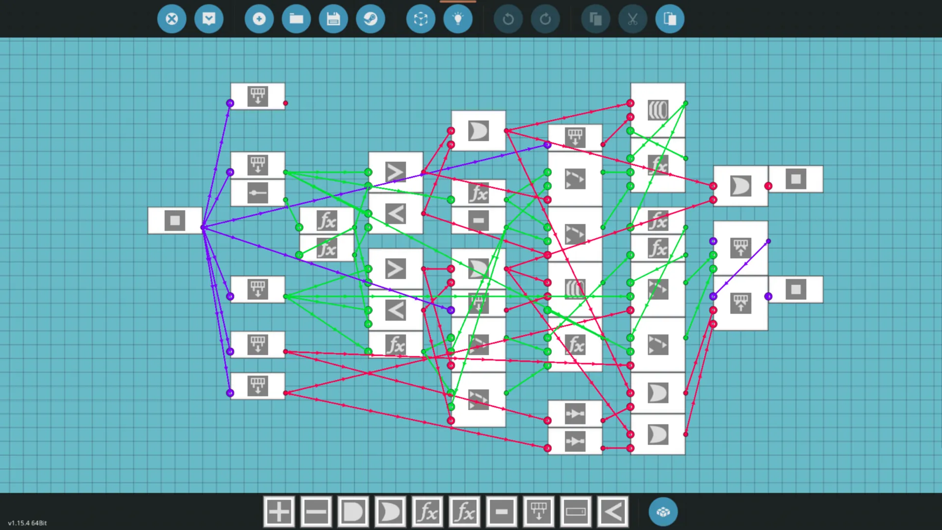The height and width of the screenshot is (530, 942).
Task: Click the paste clipboard icon
Action: [670, 19]
